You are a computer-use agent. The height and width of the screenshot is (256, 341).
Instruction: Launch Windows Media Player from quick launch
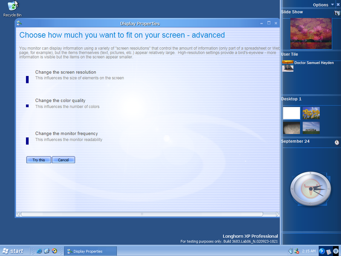tap(55, 251)
